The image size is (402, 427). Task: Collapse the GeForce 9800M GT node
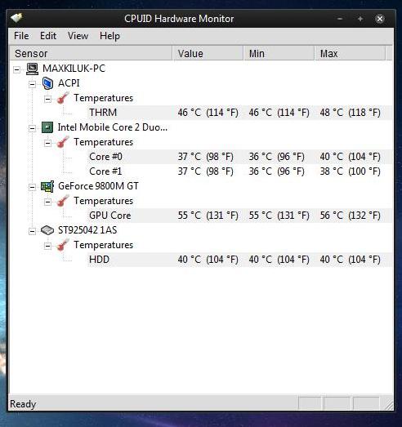pos(32,187)
